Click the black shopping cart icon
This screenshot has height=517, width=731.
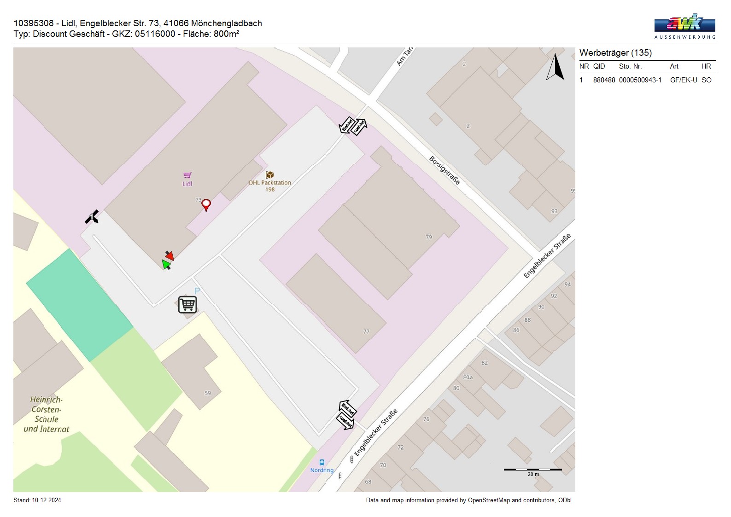pyautogui.click(x=187, y=304)
